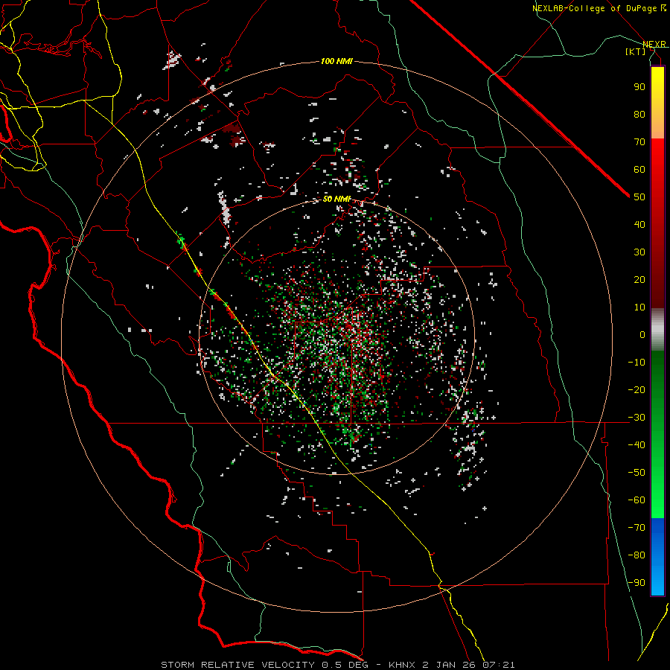This screenshot has height=670, width=670.
Task: Click the NEXR label above the legend
Action: coord(654,44)
